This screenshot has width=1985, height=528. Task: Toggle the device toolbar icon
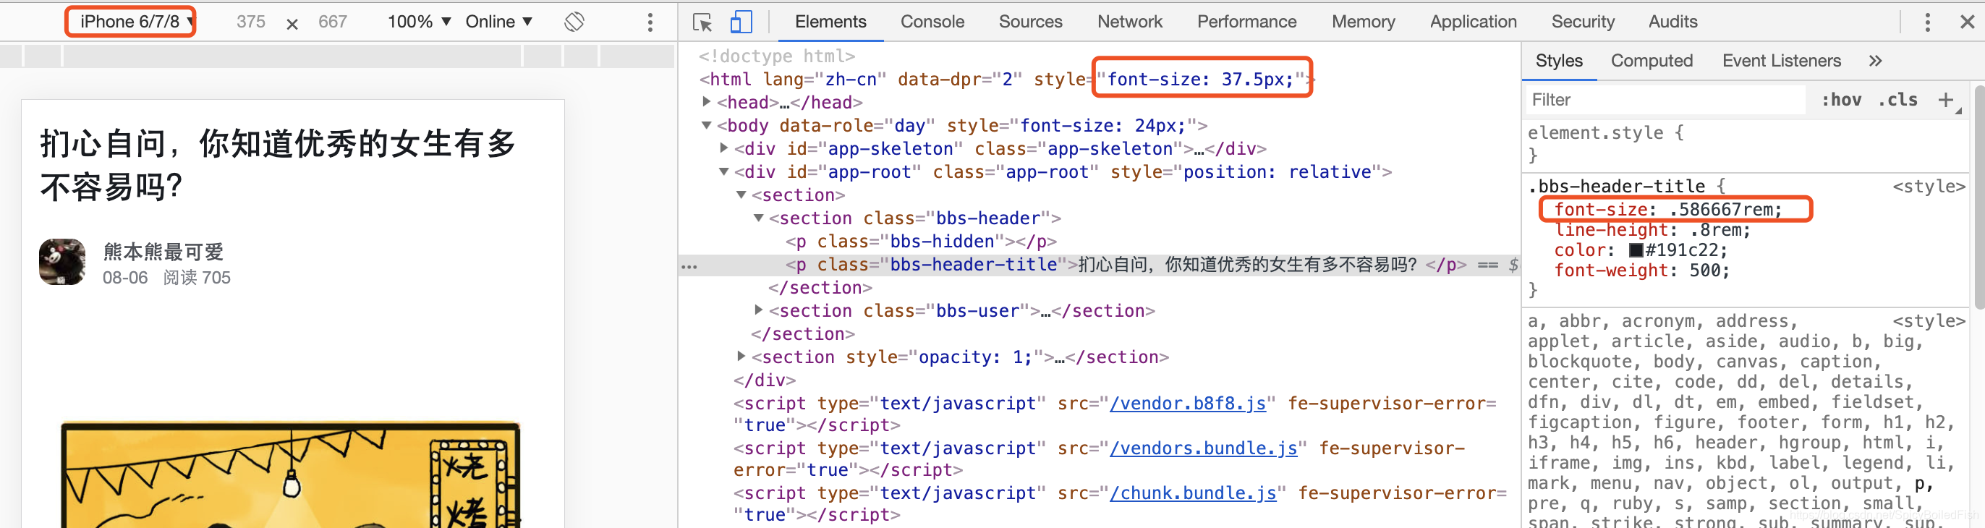pos(741,22)
